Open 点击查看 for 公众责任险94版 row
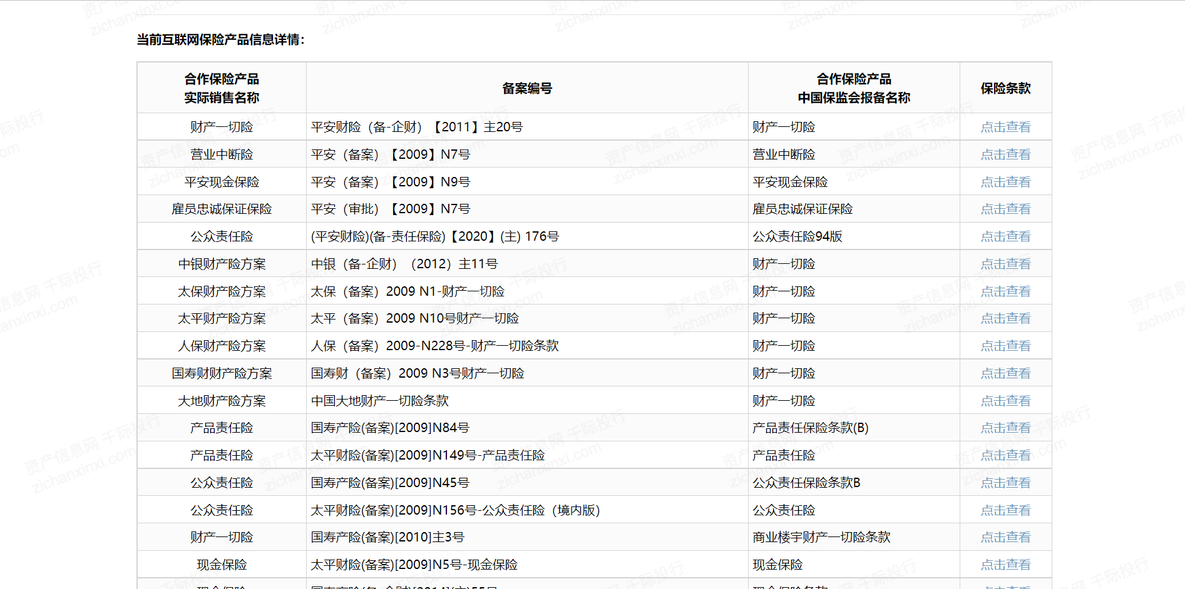Screen dimensions: 1185x589 [1005, 236]
